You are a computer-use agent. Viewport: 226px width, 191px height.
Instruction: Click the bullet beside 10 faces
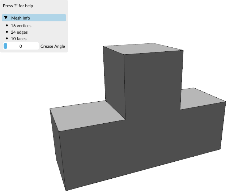(7, 39)
